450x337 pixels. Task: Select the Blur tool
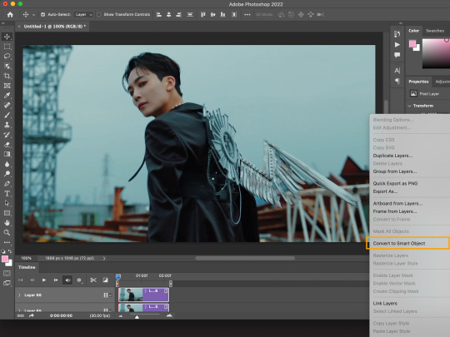(x=7, y=164)
